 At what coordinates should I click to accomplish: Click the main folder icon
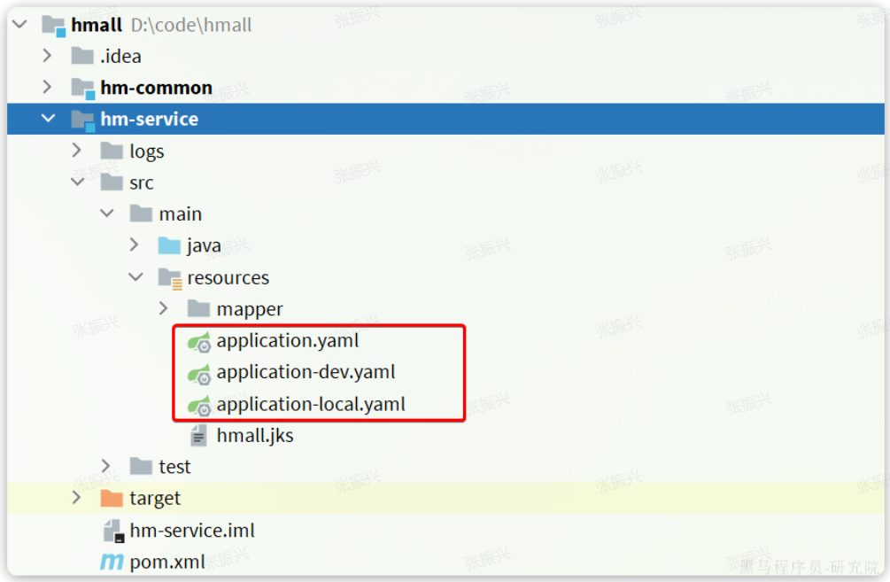pos(141,214)
